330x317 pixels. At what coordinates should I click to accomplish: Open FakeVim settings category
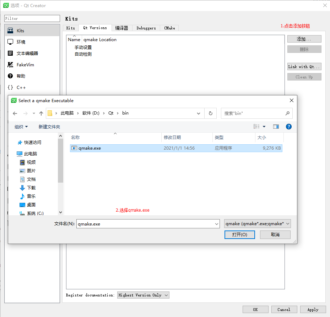32,65
